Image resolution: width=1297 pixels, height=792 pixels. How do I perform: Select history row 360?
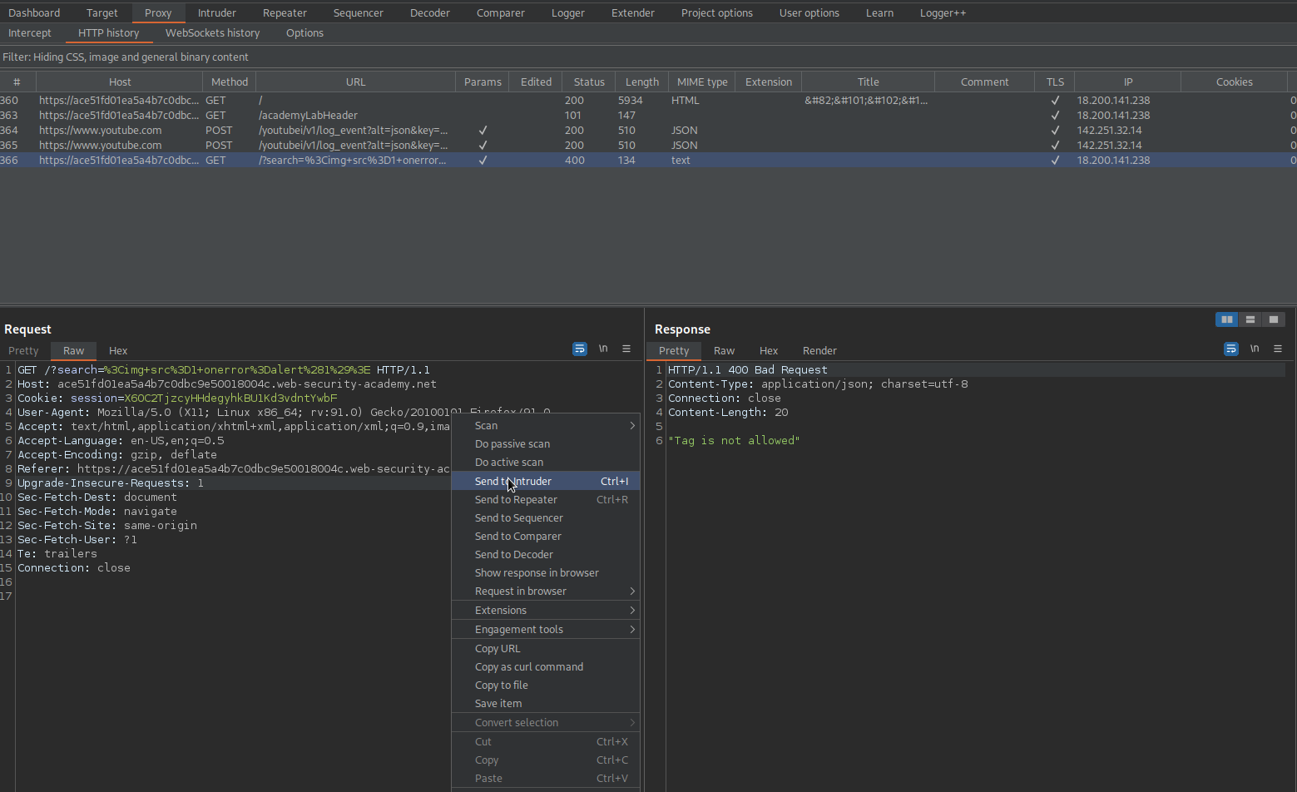(x=648, y=100)
